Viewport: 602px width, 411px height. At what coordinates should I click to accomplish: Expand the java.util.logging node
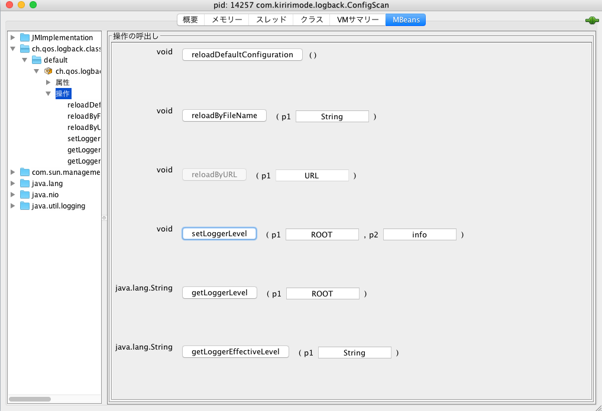click(x=12, y=206)
